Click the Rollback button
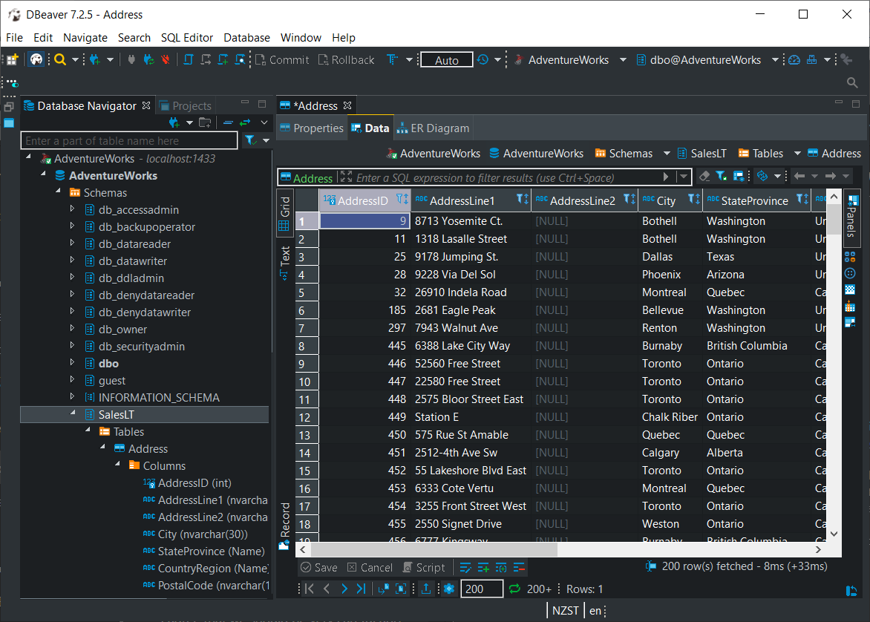Screen dimensions: 870x622 346,60
